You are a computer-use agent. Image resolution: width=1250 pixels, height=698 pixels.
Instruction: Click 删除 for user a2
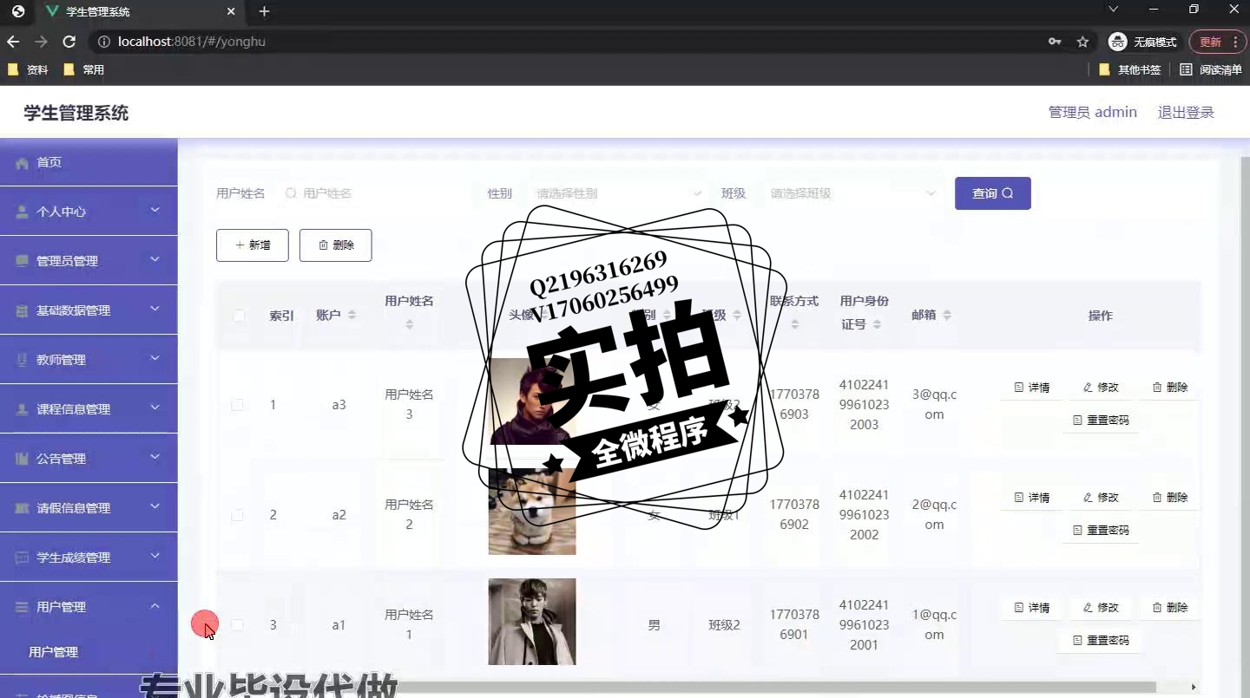[x=1169, y=498]
